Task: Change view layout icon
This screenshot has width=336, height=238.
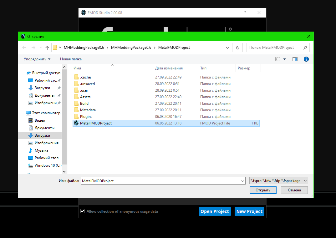Action: point(278,59)
